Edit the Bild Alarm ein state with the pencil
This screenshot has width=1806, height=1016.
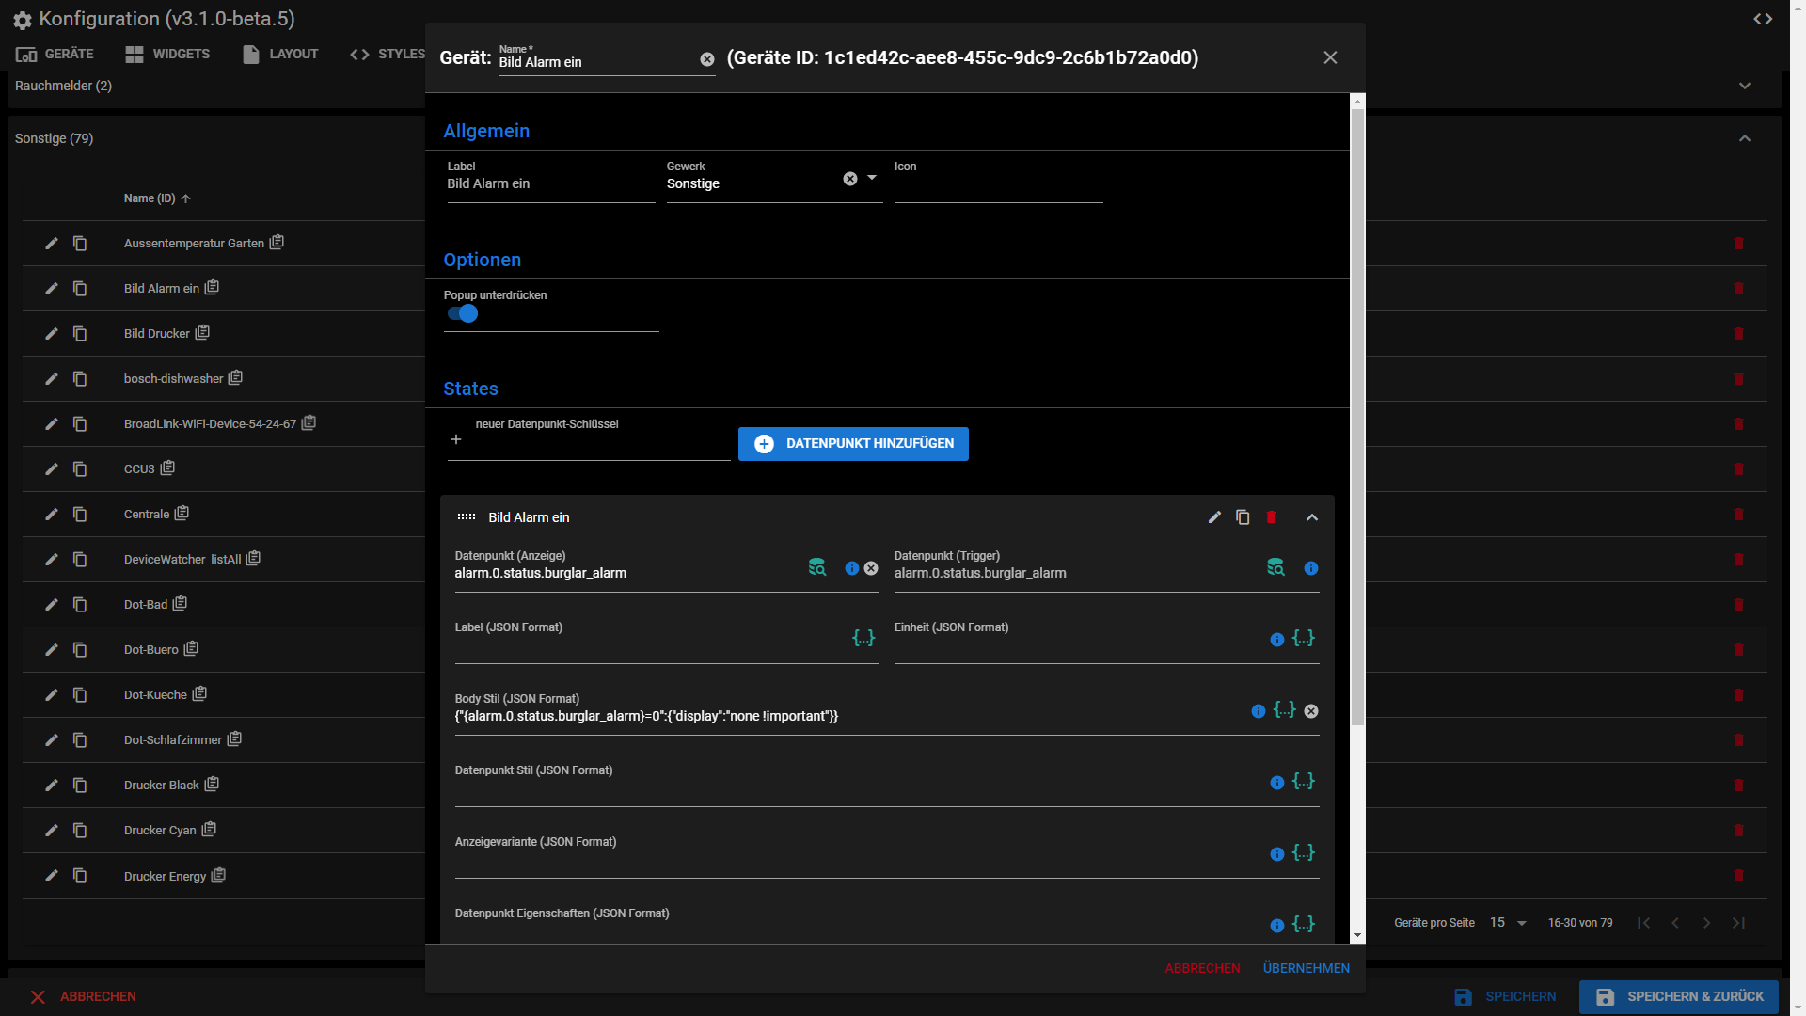click(1214, 517)
